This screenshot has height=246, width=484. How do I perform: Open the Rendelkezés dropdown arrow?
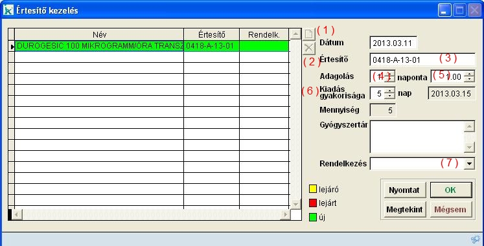pos(469,164)
